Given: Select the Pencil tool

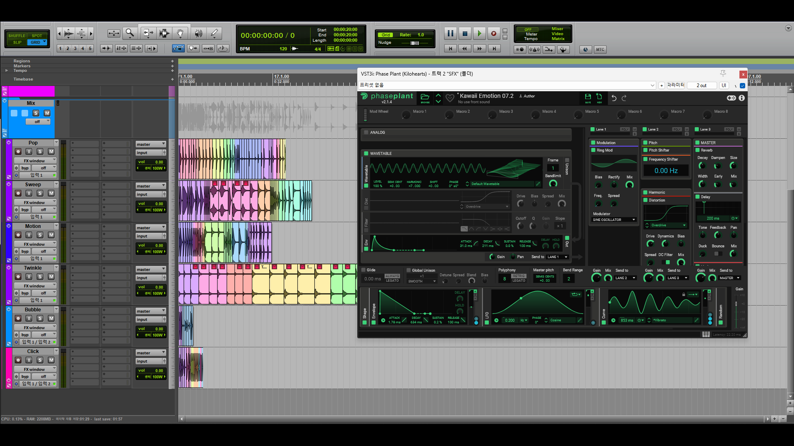Looking at the screenshot, I should coord(214,33).
